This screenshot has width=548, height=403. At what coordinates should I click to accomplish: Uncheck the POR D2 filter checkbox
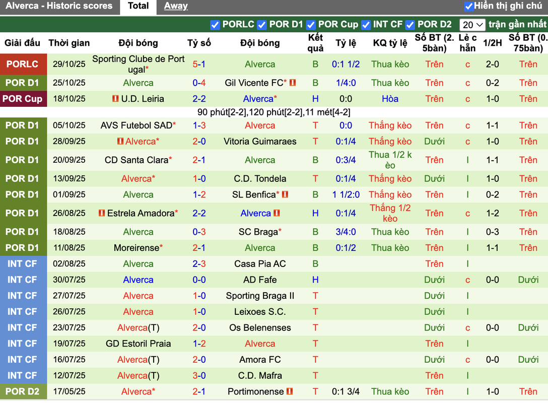[410, 25]
